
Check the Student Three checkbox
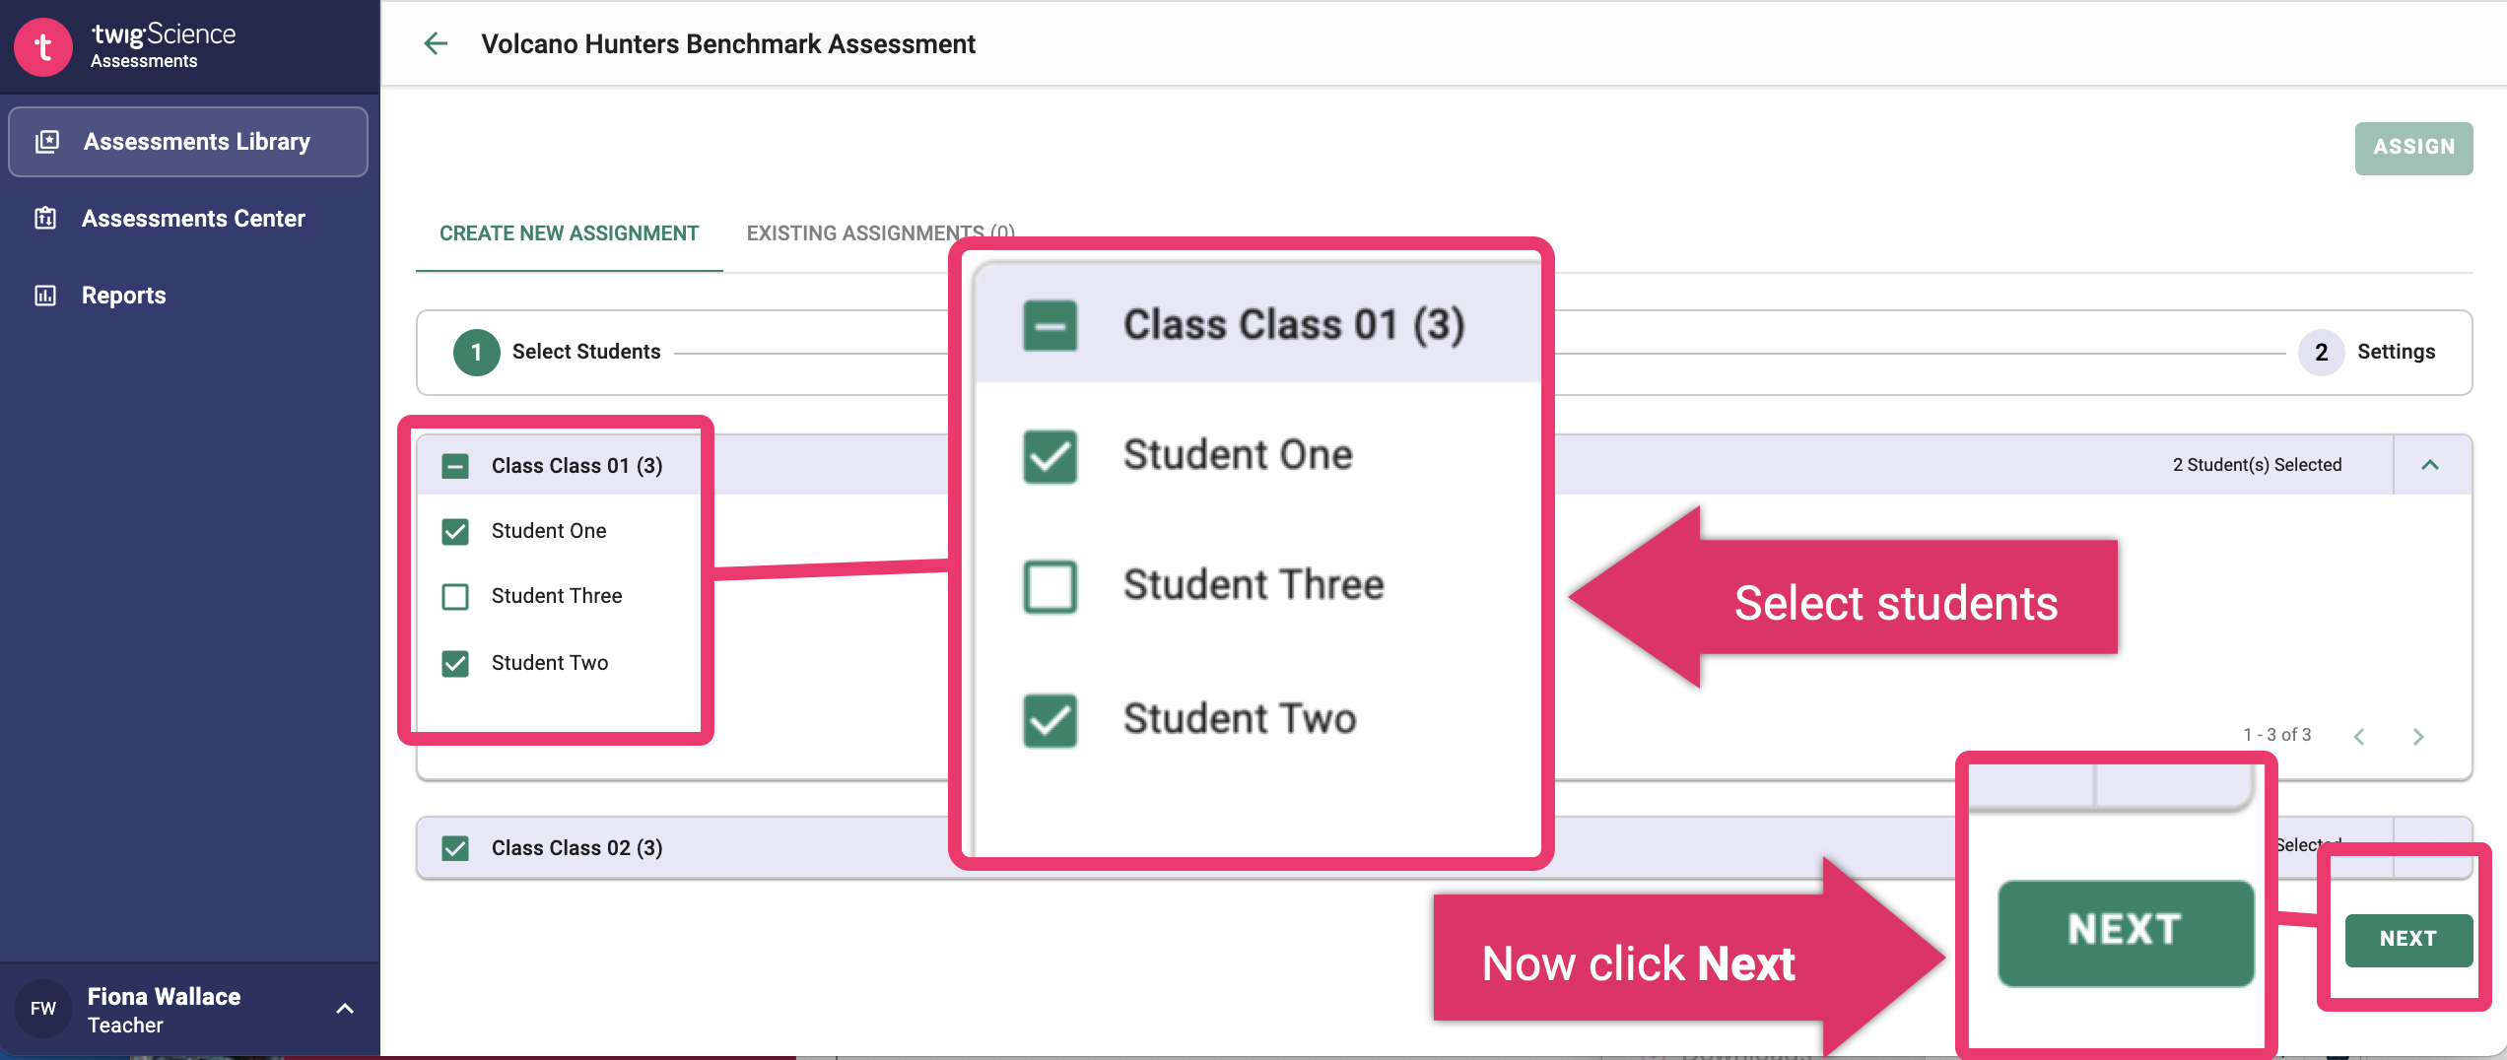(x=455, y=596)
